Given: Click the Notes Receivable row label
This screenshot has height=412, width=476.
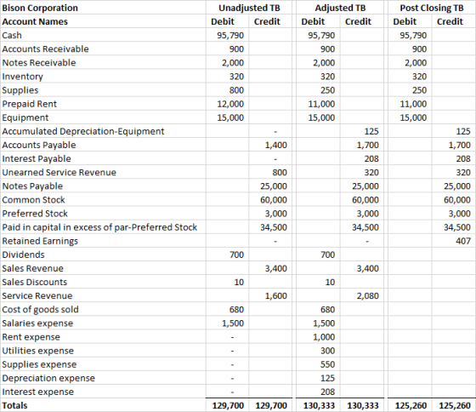Looking at the screenshot, I should coord(39,63).
